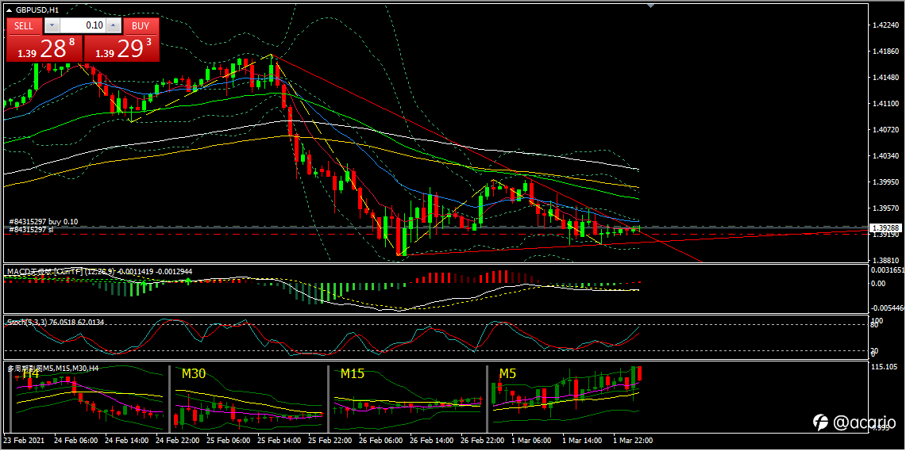The width and height of the screenshot is (906, 451).
Task: Click time axis label 24 Feb 06:00
Action: [x=74, y=440]
